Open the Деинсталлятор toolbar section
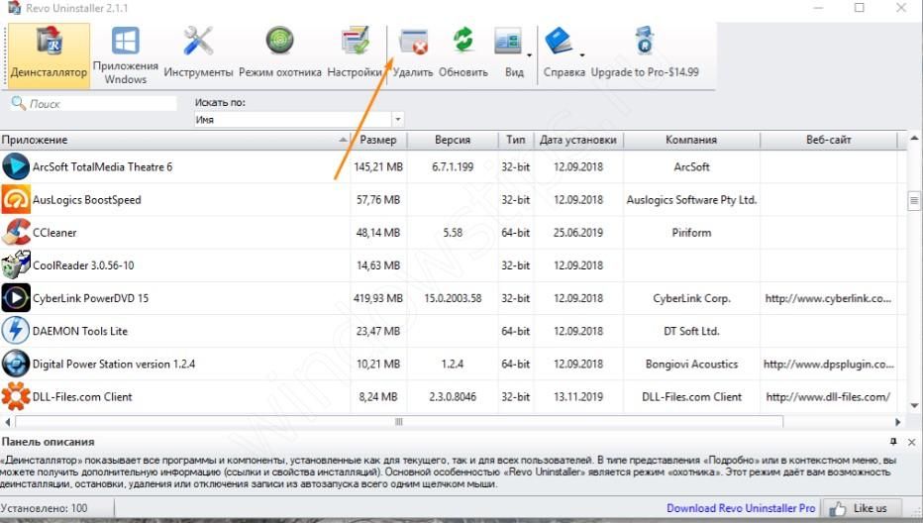 [49, 53]
